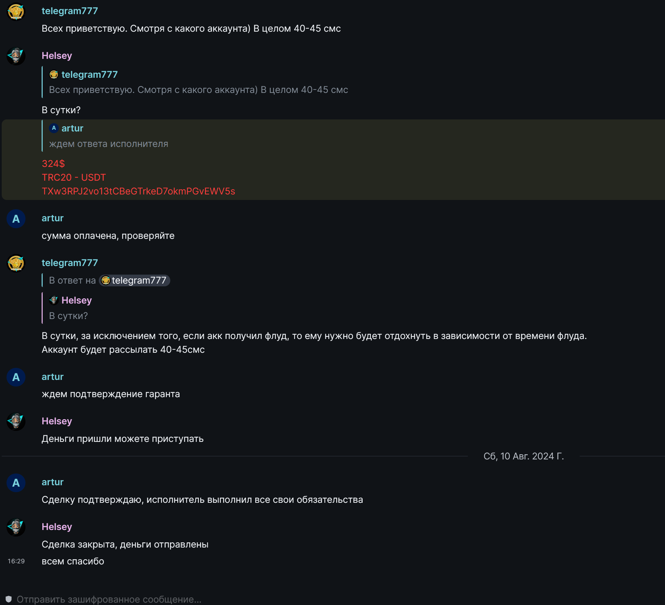This screenshot has width=665, height=605.
Task: Click Helsey's avatar beside "Деньги пришли можете приступать"
Action: click(16, 422)
